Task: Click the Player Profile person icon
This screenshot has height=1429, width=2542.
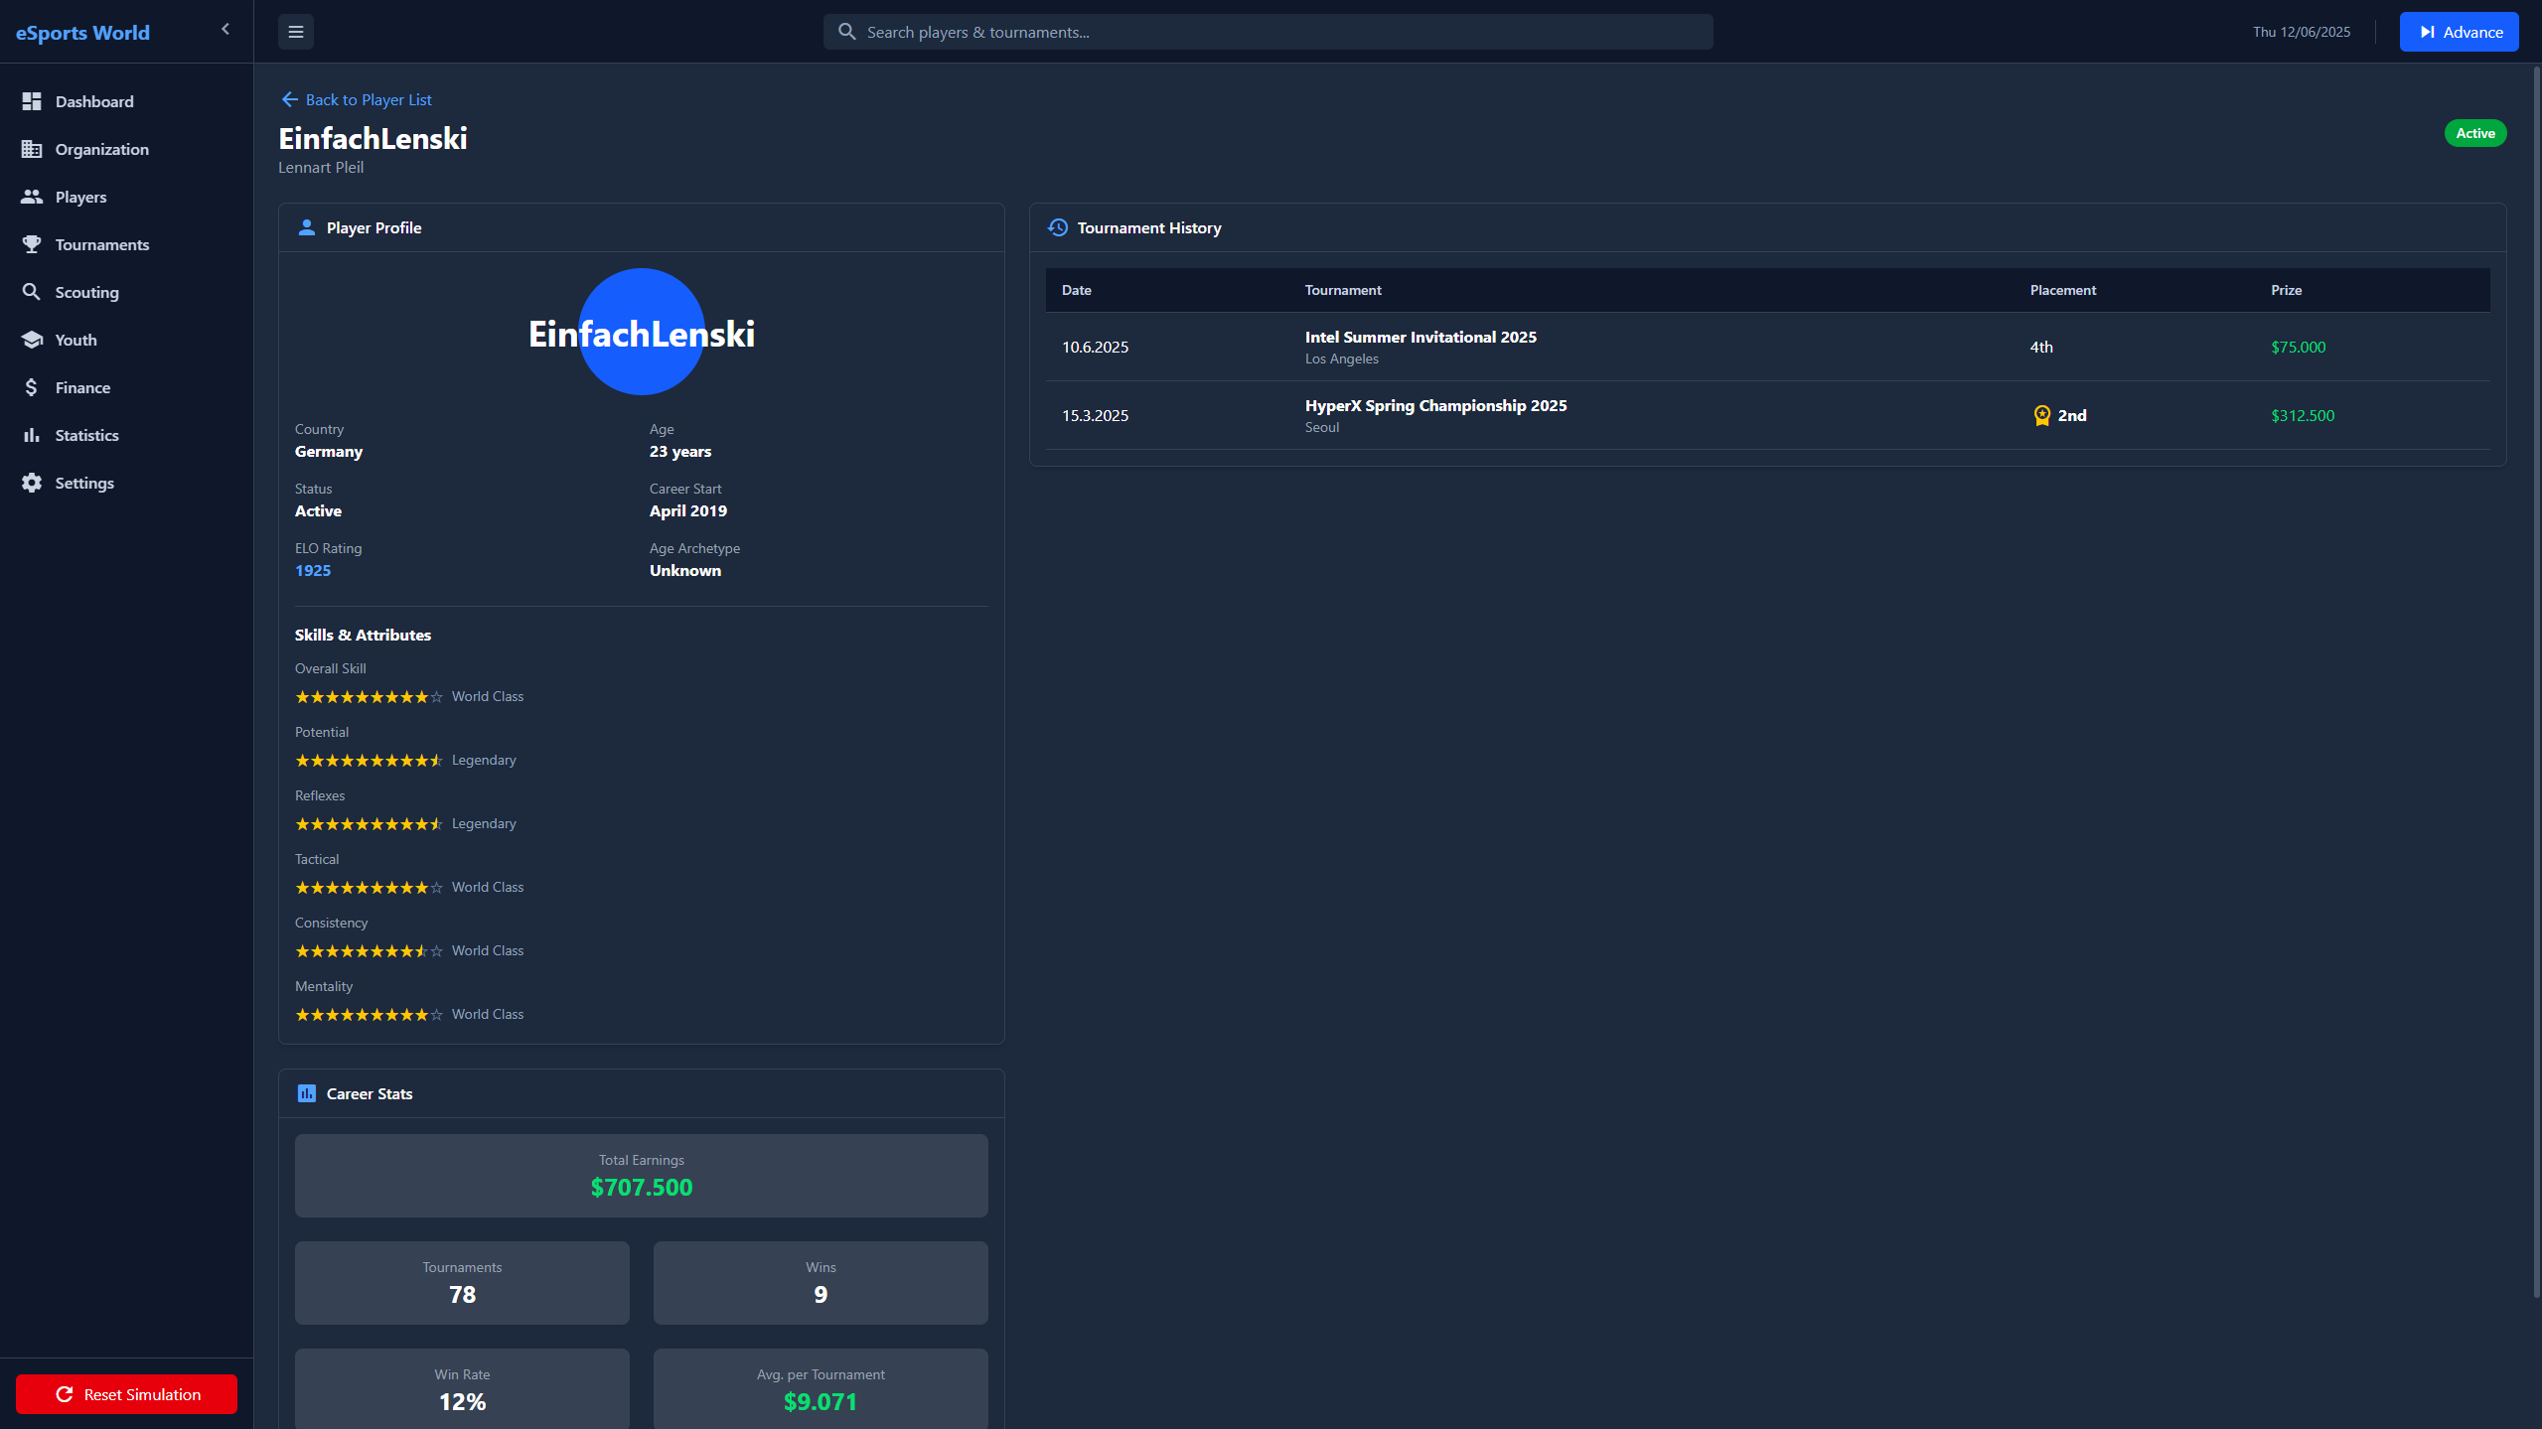Action: pos(307,227)
